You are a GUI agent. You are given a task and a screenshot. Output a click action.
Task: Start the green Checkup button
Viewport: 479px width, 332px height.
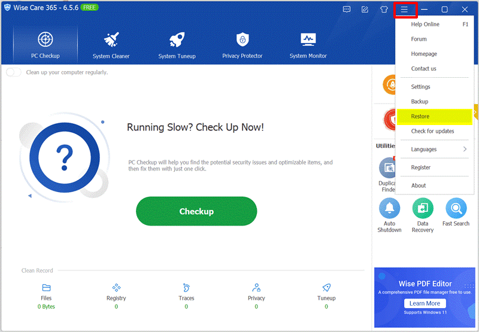pos(196,211)
